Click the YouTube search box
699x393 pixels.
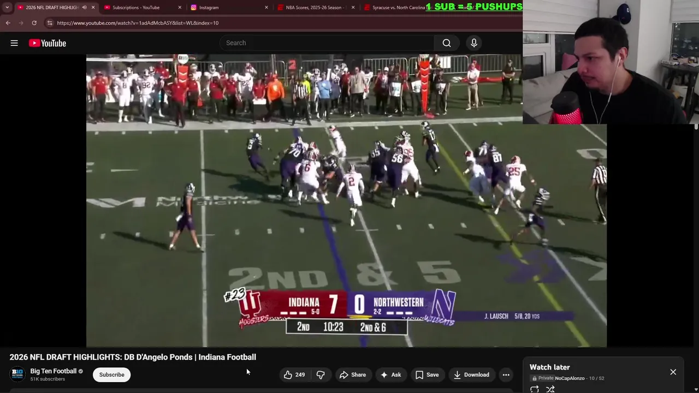(327, 43)
